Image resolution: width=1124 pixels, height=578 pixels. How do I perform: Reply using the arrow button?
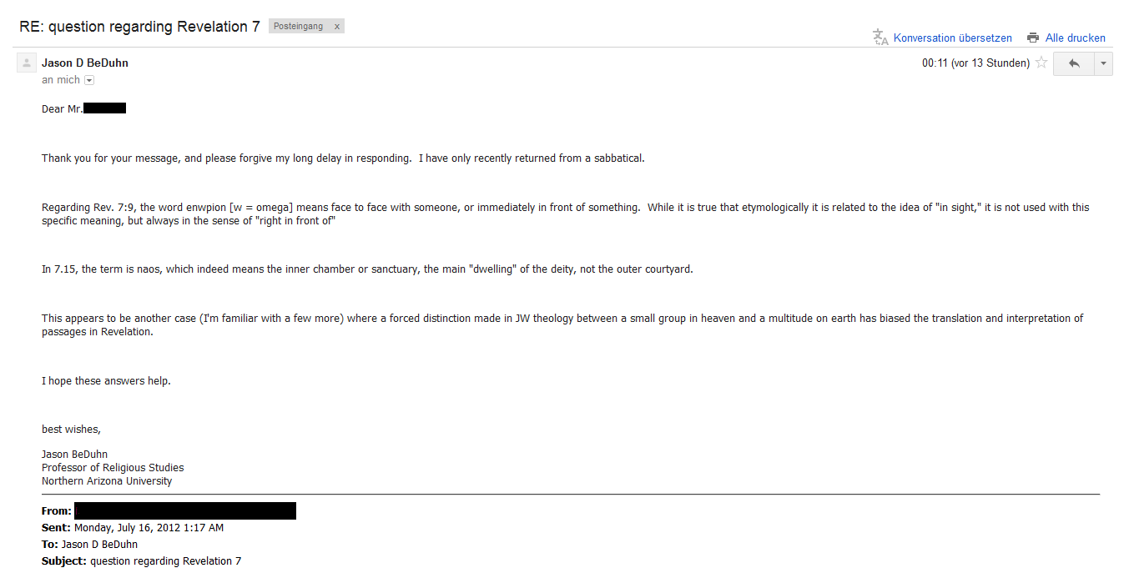pyautogui.click(x=1074, y=63)
